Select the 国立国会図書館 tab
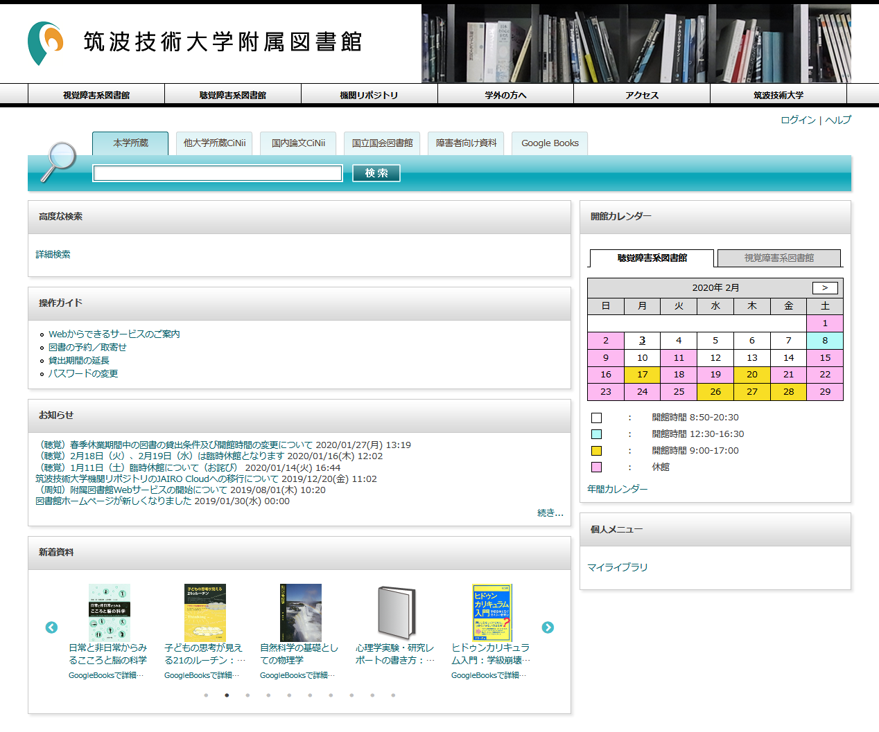879x732 pixels. coord(382,143)
